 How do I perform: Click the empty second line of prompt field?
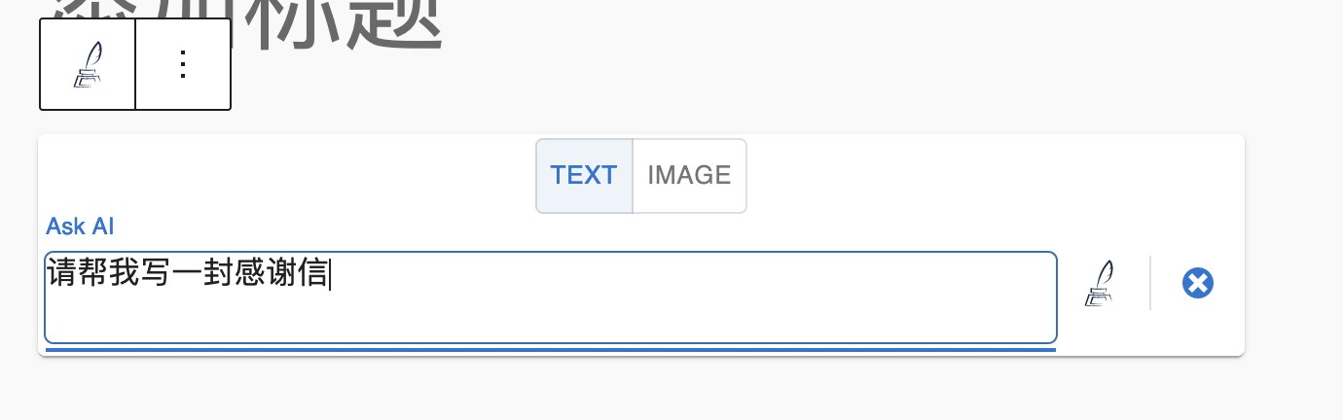389,316
